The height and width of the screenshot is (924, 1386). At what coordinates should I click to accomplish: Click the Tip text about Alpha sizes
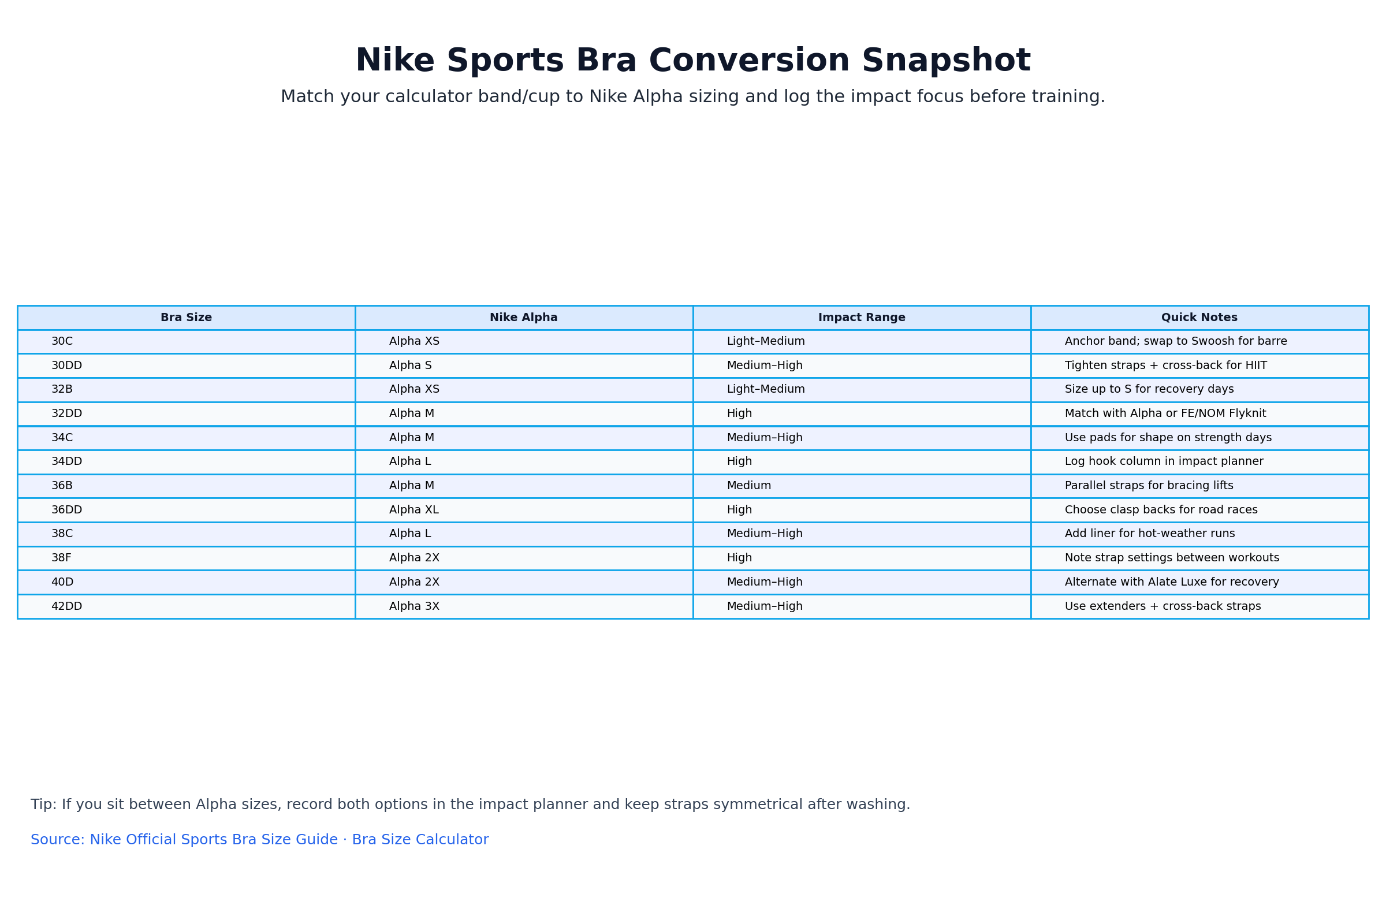click(470, 804)
